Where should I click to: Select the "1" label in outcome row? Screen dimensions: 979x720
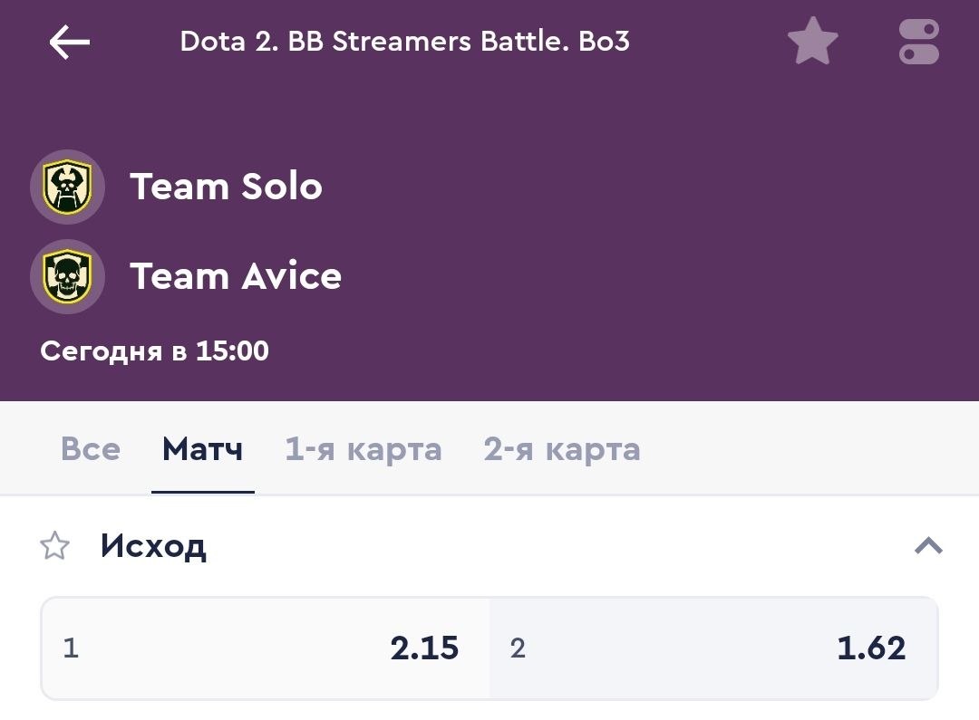72,648
